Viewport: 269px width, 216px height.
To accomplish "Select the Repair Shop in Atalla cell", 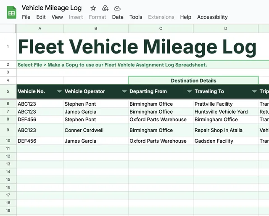I will 226,130.
